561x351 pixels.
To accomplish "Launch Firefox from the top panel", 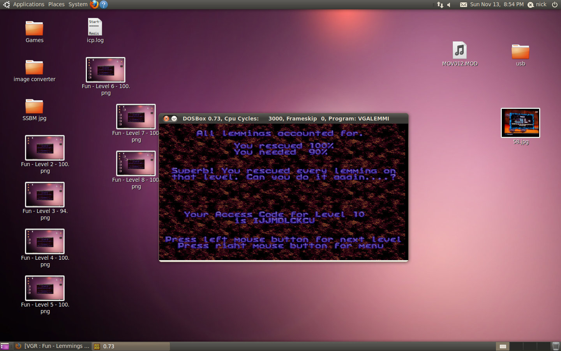I will click(x=94, y=4).
